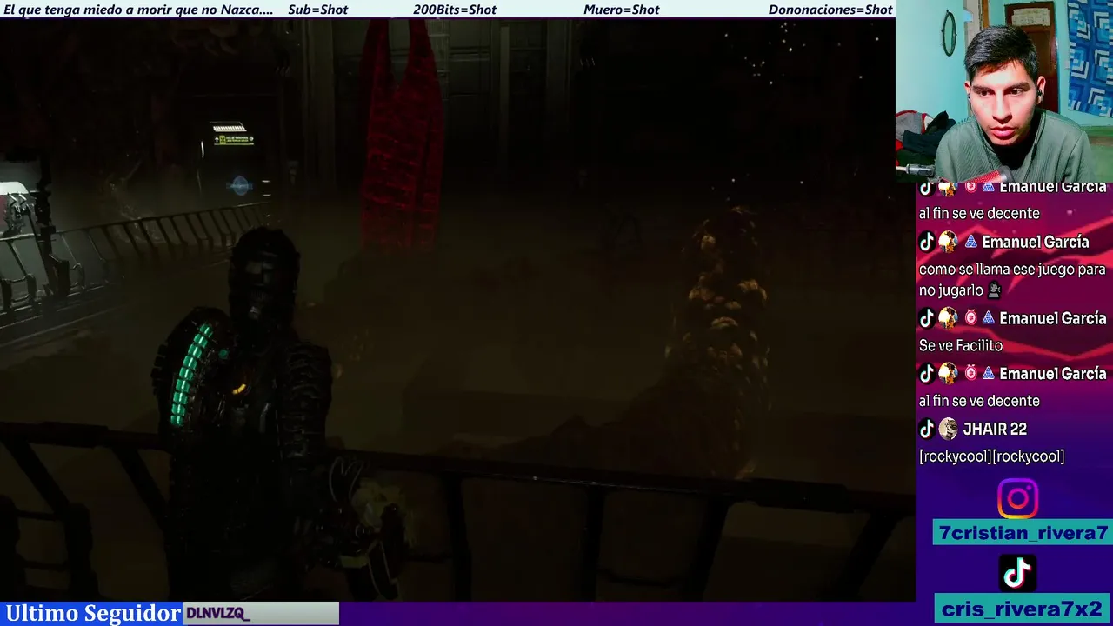This screenshot has height=626, width=1113.
Task: Click Emanuel García's name above 'como se llama'
Action: coord(1035,242)
